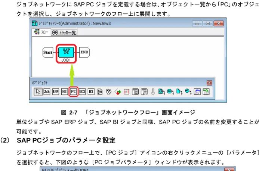259x171 pixels.
Task: Choose the down arrow object icon
Action: pos(153,91)
